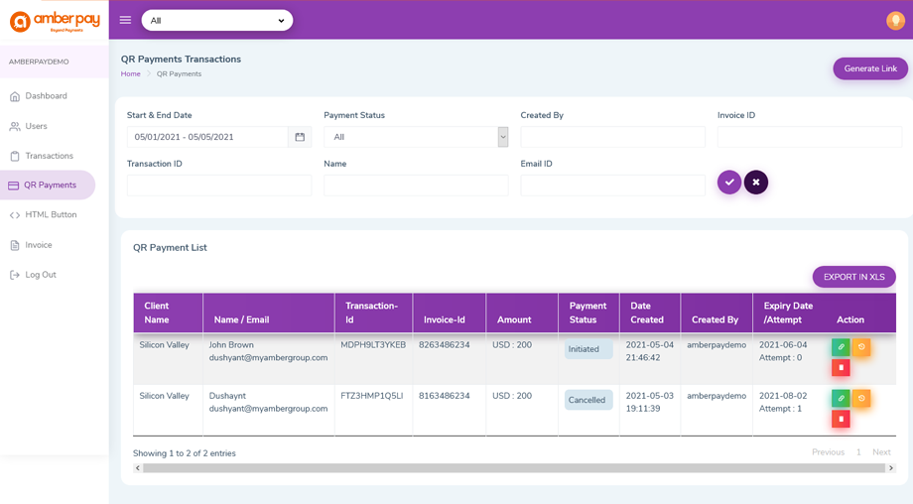Click green link icon for Dushaynt row
This screenshot has height=504, width=913.
(841, 398)
